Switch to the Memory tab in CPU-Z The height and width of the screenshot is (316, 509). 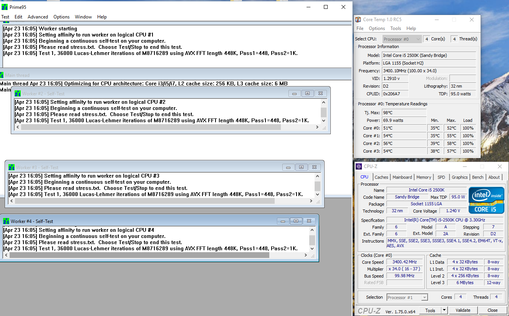(424, 177)
